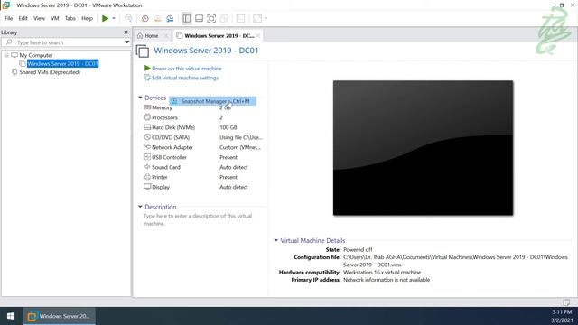Click the Custom (VMnet...) network value
578x325 pixels.
pos(240,147)
